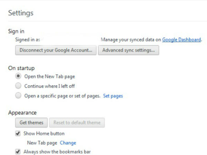The width and height of the screenshot is (207, 155).
Task: Click the Settings page heading
Action: [21, 13]
